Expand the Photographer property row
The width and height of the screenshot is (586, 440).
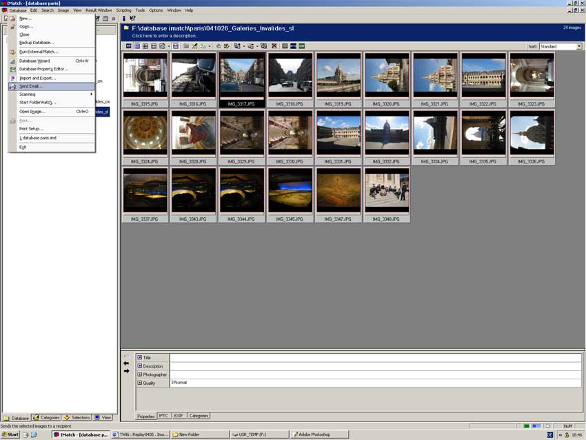tap(140, 374)
